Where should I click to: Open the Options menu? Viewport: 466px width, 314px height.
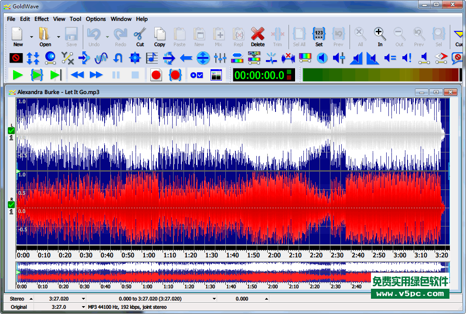(95, 19)
